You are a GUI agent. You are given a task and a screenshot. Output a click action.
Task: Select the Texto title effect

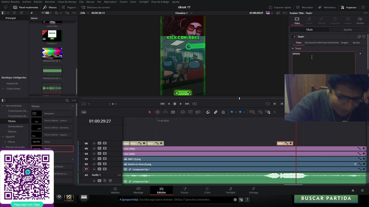(x=52, y=142)
